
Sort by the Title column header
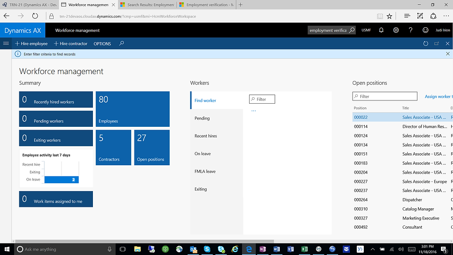(406, 108)
